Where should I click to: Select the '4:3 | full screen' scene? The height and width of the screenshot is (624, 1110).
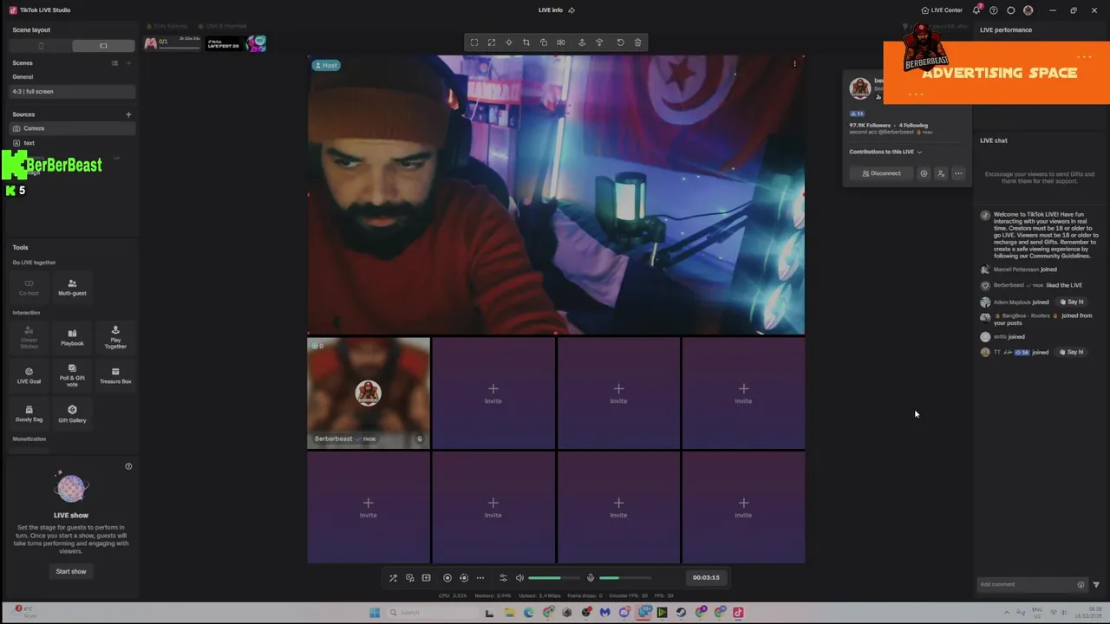click(73, 91)
